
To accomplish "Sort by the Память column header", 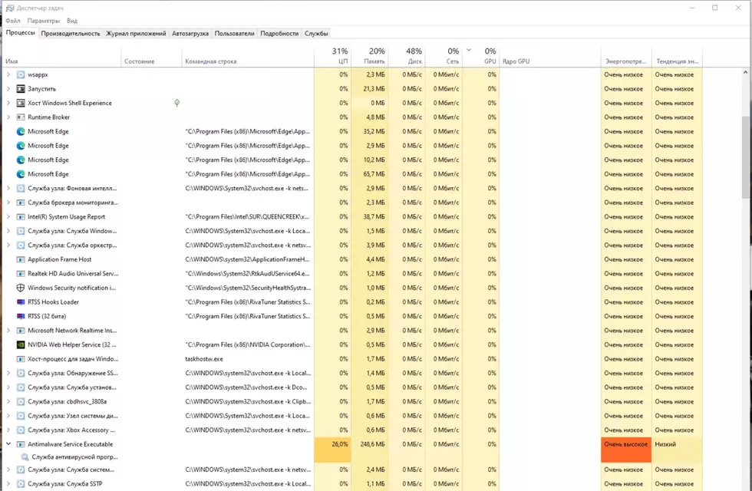I will click(370, 57).
